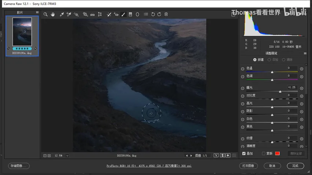Rotate image counterclockwise
312x175 pixels.
tap(153, 14)
